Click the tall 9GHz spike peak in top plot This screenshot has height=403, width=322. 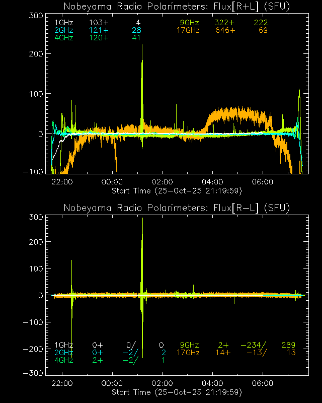(x=142, y=46)
